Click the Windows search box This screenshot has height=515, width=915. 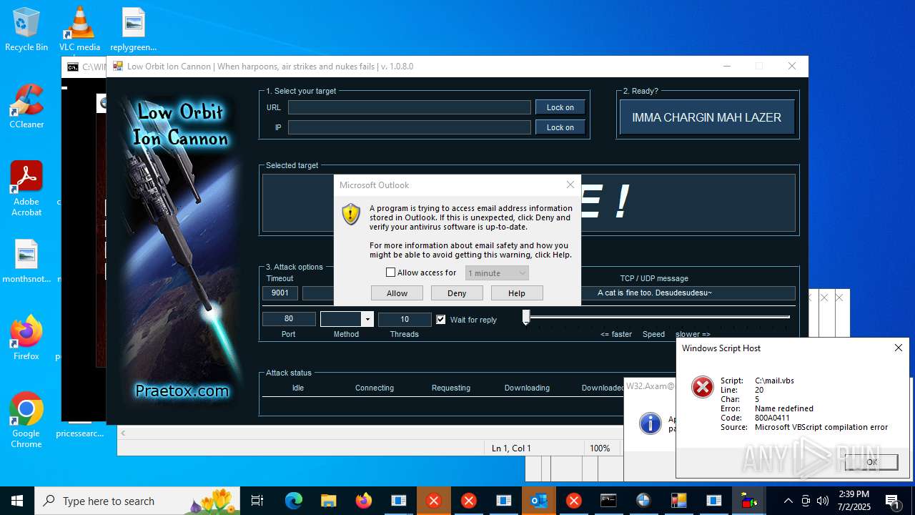click(137, 501)
